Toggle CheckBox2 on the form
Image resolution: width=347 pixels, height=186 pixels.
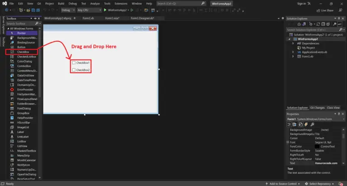[x=74, y=70]
